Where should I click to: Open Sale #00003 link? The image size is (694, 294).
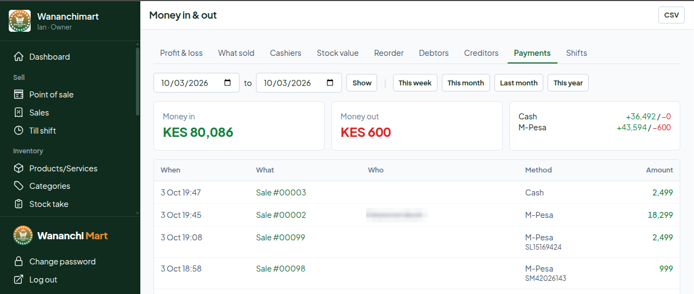[281, 193]
